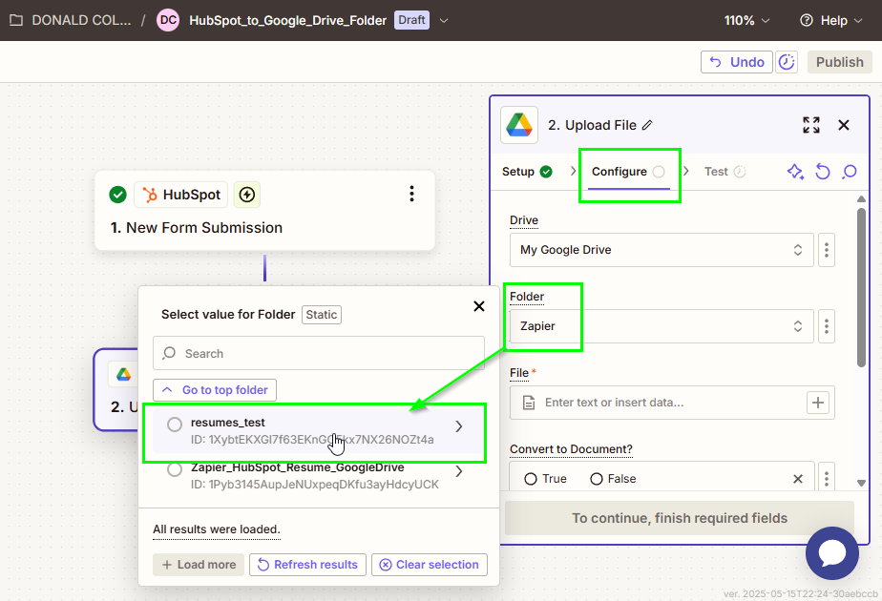Click the AI sparkle icon in panel toolbar
882x601 pixels.
pyautogui.click(x=795, y=172)
